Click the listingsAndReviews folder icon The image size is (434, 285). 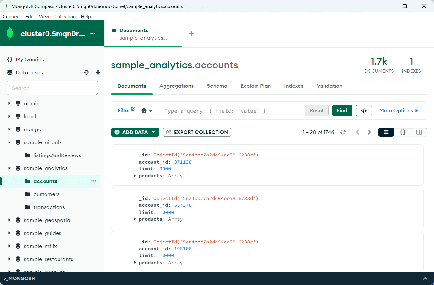pos(28,155)
